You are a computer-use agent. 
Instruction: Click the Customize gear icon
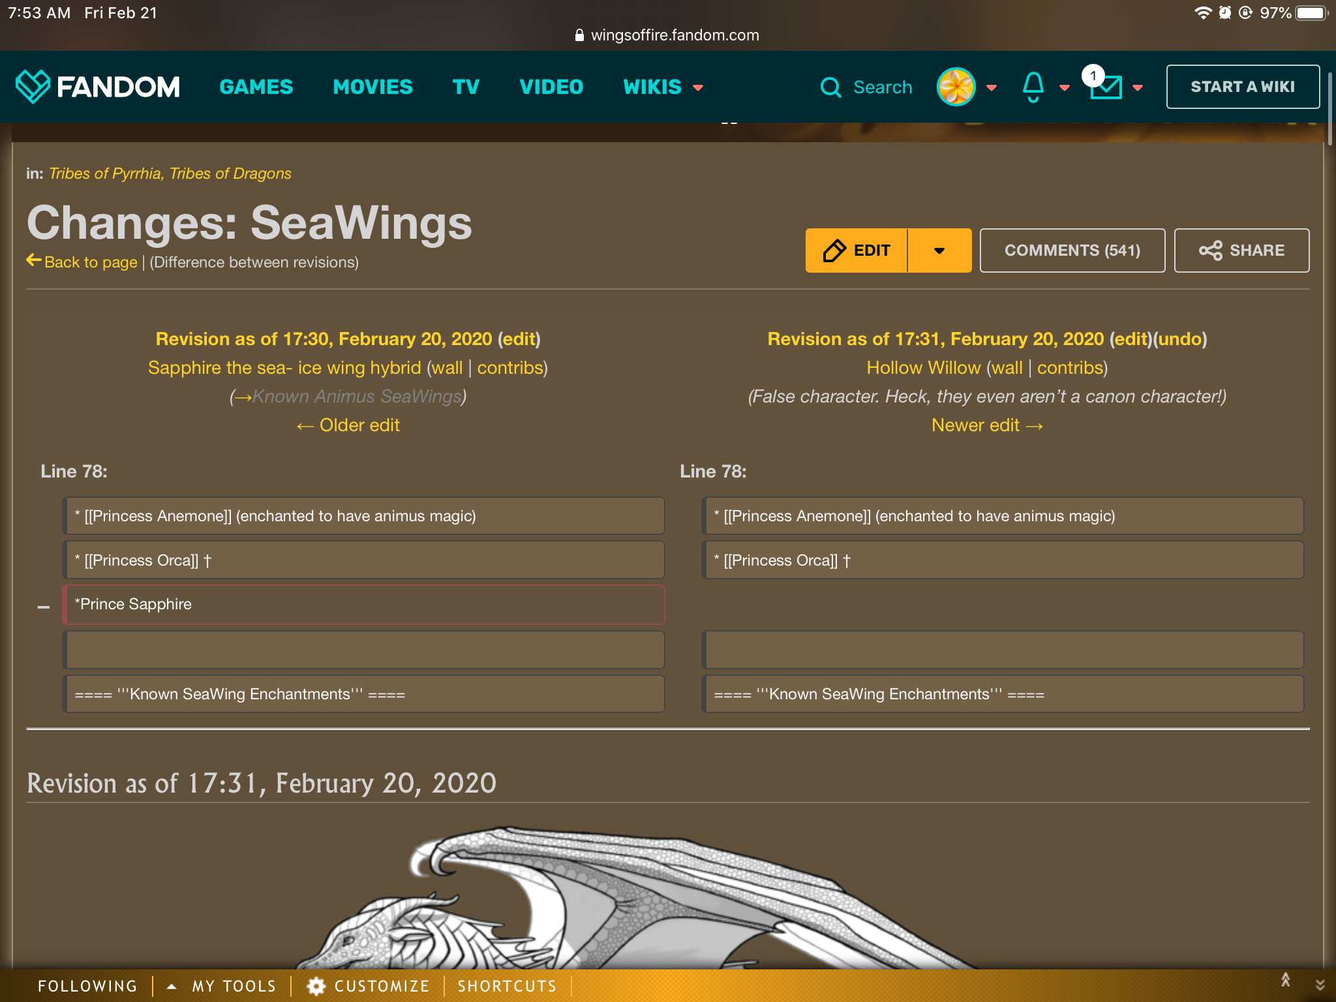[x=316, y=986]
